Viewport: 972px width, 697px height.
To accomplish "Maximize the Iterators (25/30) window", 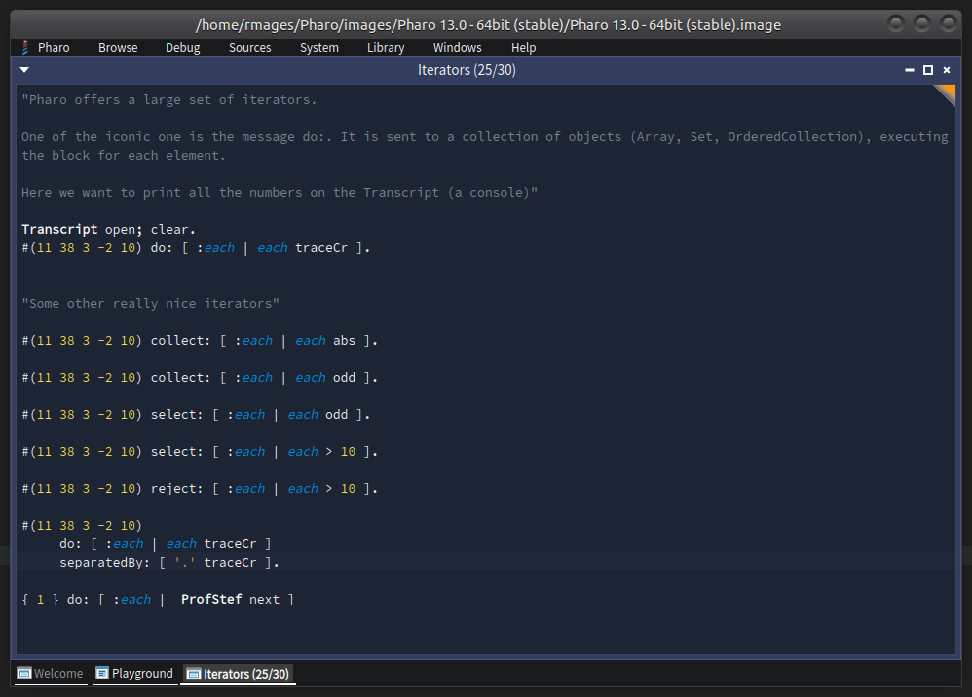I will coord(928,70).
